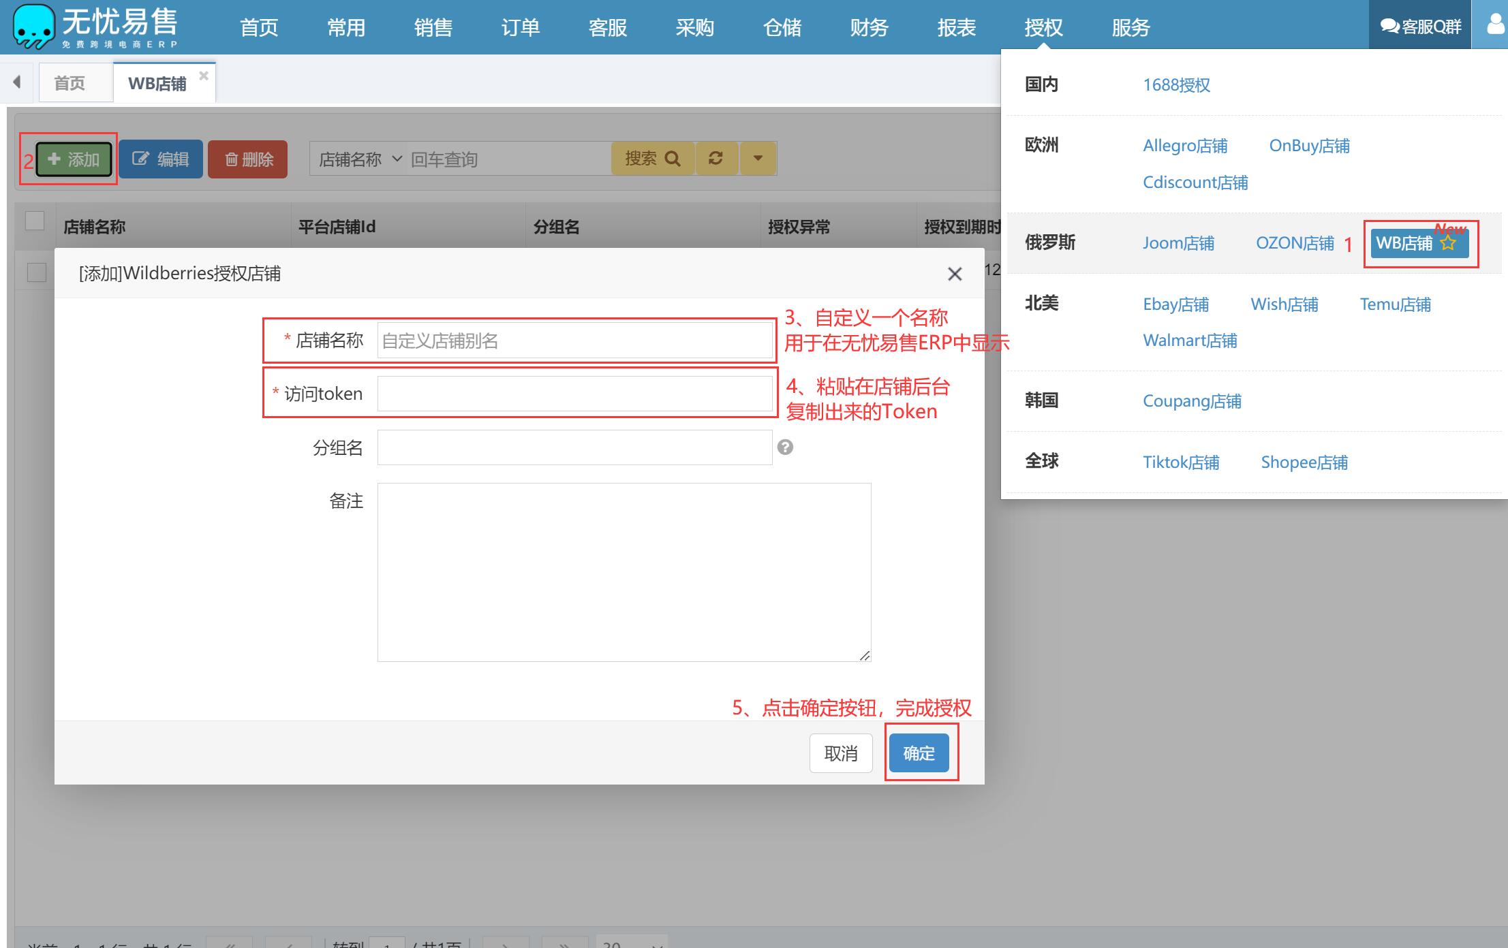This screenshot has width=1508, height=948.
Task: Open the Cdiscount店铺 link
Action: tap(1195, 183)
